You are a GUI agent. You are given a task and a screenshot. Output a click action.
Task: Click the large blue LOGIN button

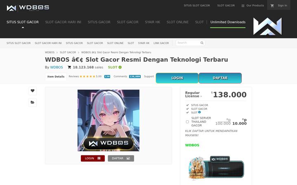177,78
